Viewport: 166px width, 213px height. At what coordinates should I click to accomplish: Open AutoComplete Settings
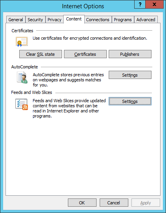click(x=130, y=75)
